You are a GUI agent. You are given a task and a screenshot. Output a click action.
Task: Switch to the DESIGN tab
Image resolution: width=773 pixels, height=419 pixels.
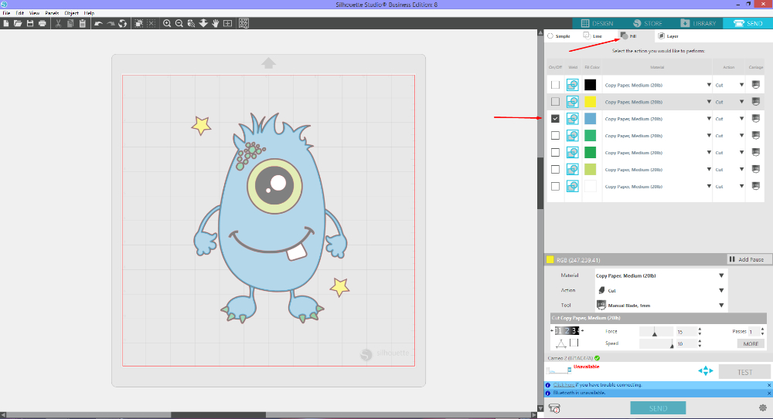coord(597,23)
